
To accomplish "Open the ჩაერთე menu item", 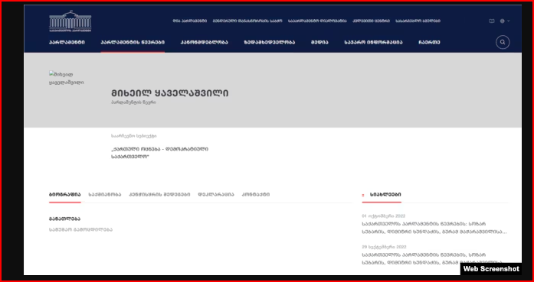I will pos(429,43).
